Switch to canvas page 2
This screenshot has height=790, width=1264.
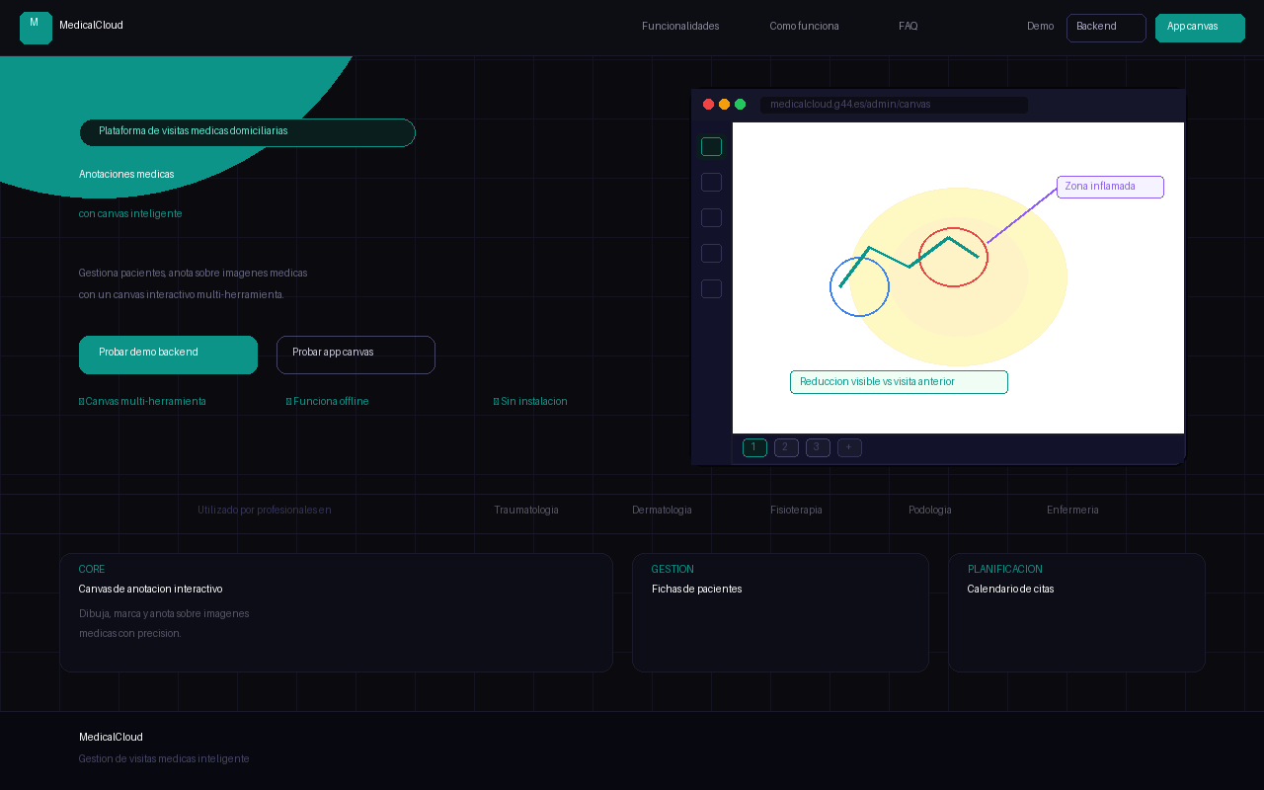click(786, 447)
